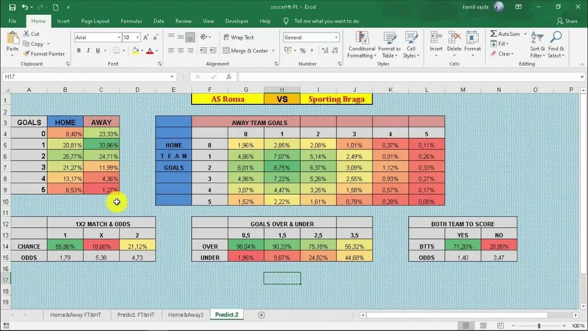
Task: Click Decrease Decimal icon
Action: click(x=335, y=51)
